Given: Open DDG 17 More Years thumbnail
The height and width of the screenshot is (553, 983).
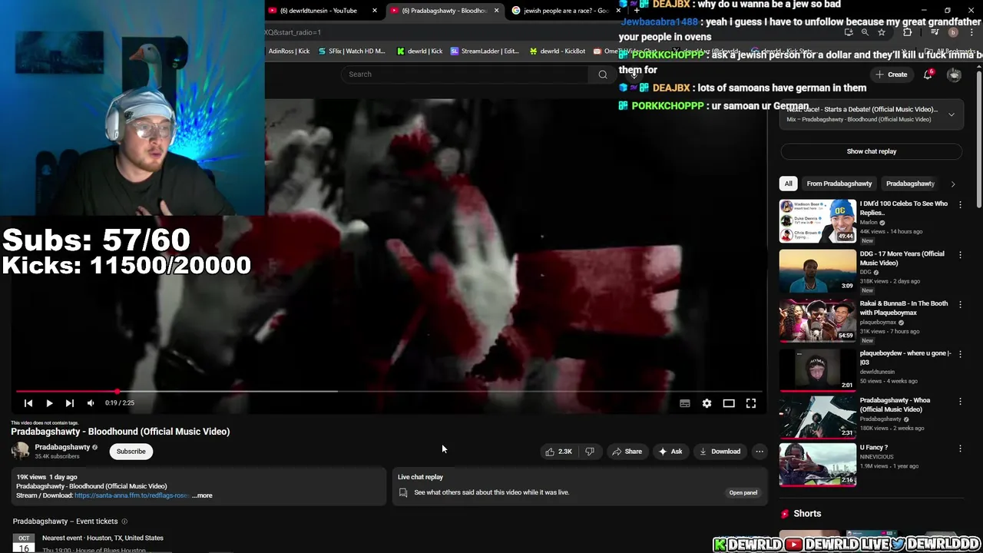Looking at the screenshot, I should tap(818, 271).
